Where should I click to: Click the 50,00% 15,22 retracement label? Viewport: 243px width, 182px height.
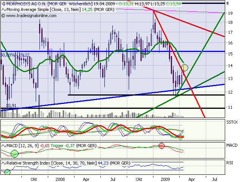[x=15, y=55]
